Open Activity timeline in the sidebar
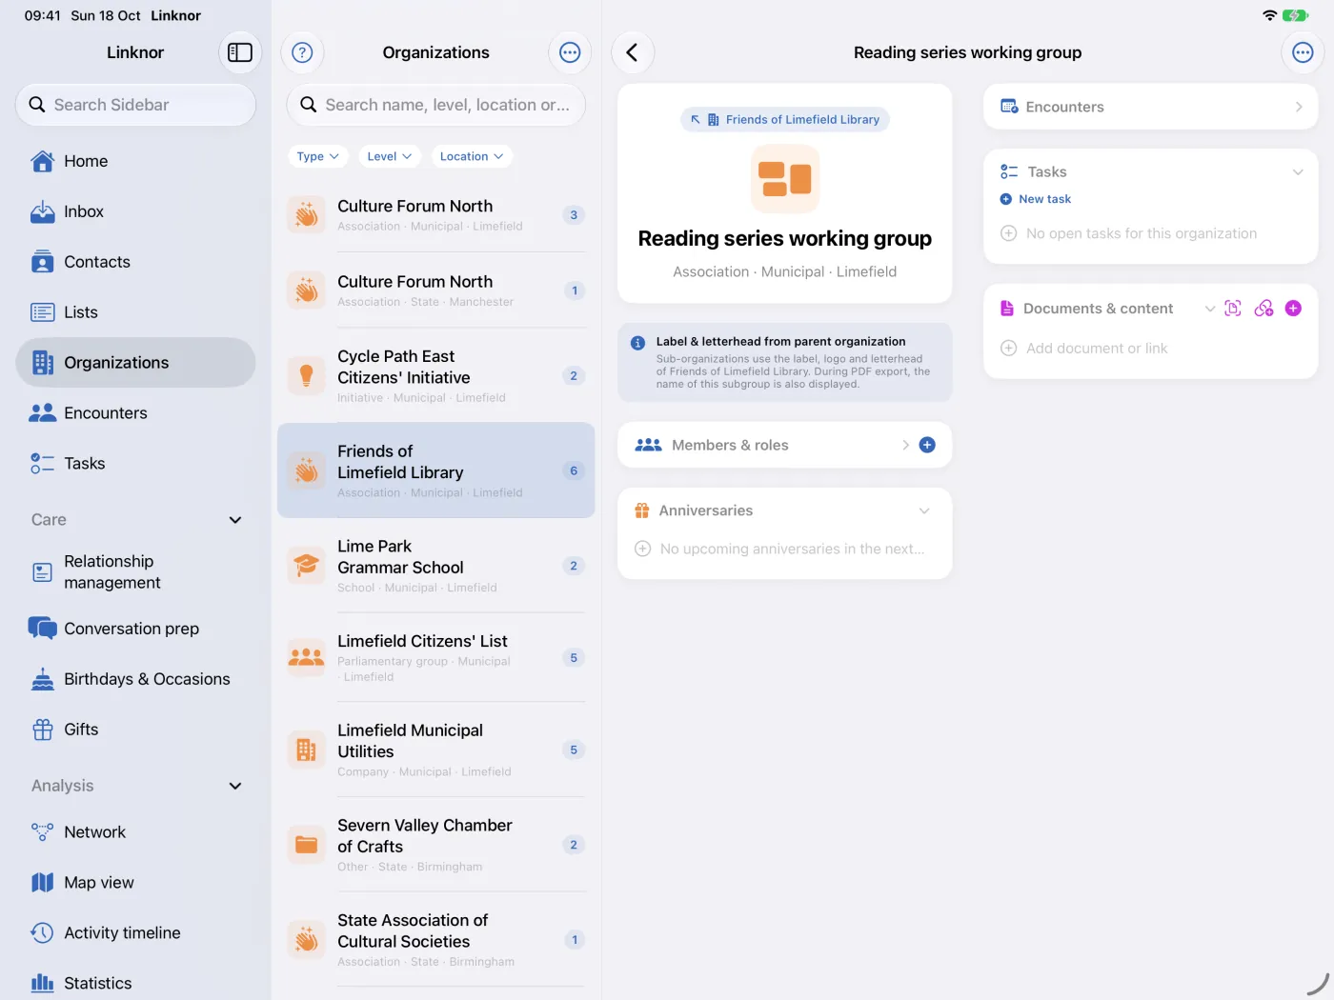Screen dimensions: 1334x1000 click(135, 933)
